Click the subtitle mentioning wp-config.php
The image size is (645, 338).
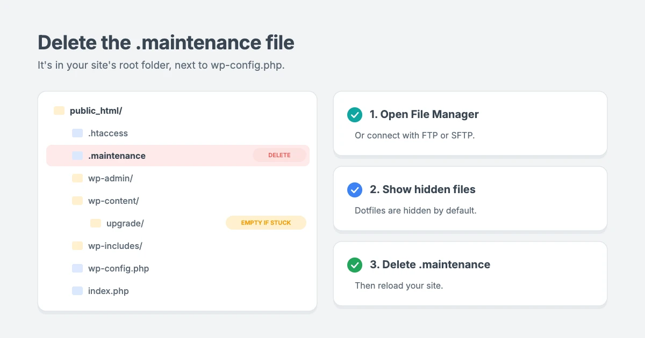coord(161,65)
